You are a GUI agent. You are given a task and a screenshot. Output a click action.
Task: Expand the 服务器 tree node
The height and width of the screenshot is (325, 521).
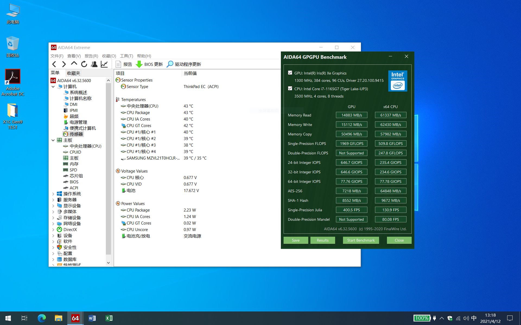coord(53,200)
